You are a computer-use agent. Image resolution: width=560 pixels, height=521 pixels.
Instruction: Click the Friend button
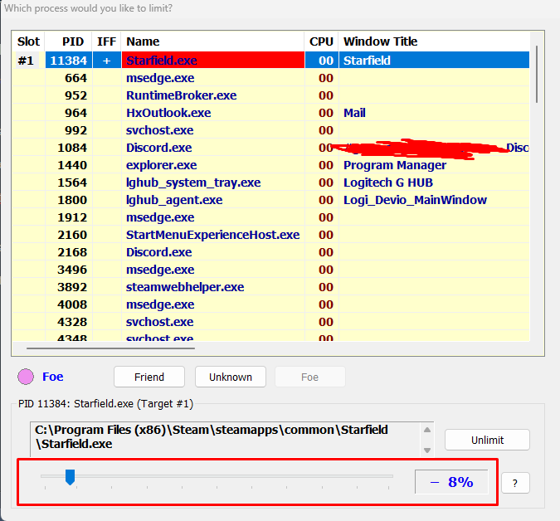click(149, 377)
